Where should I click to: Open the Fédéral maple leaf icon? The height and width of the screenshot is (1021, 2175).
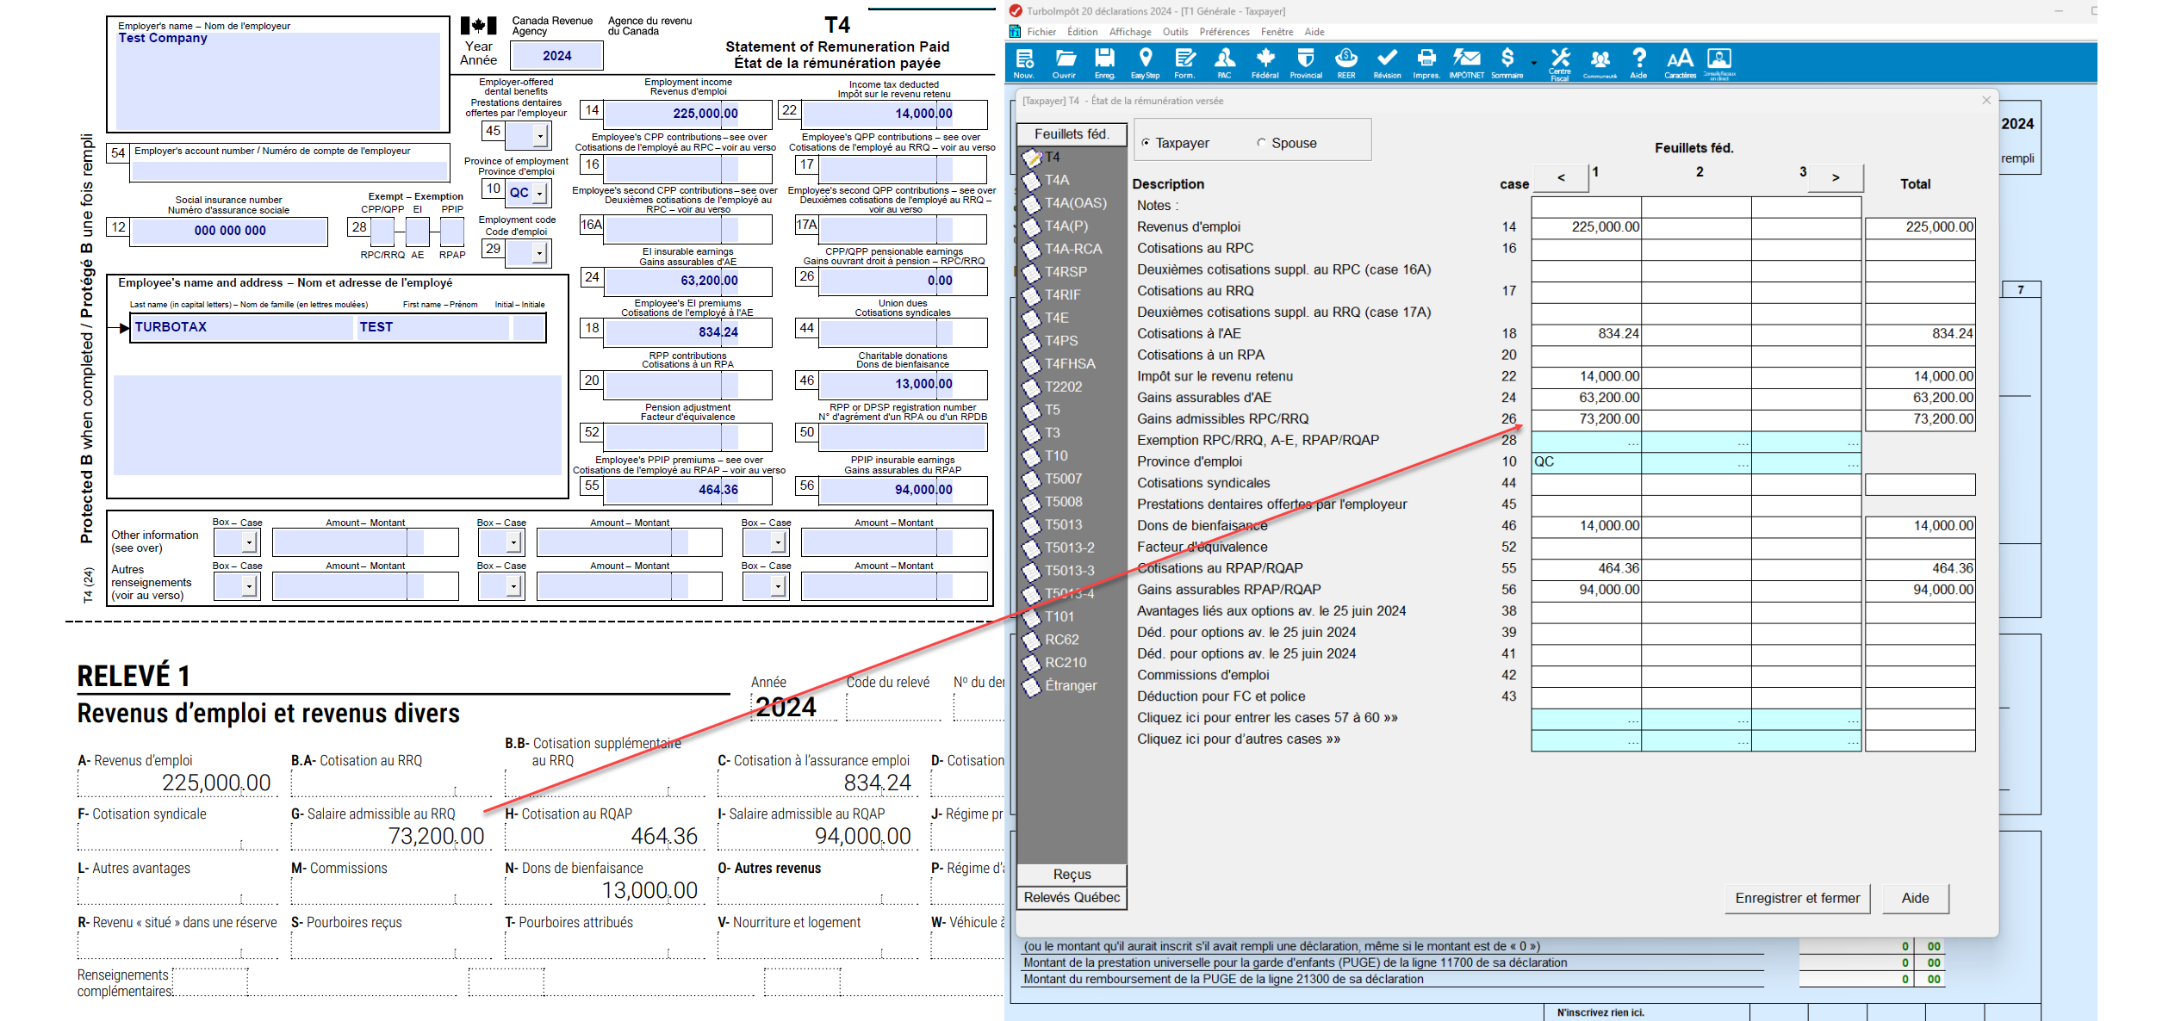(1265, 63)
